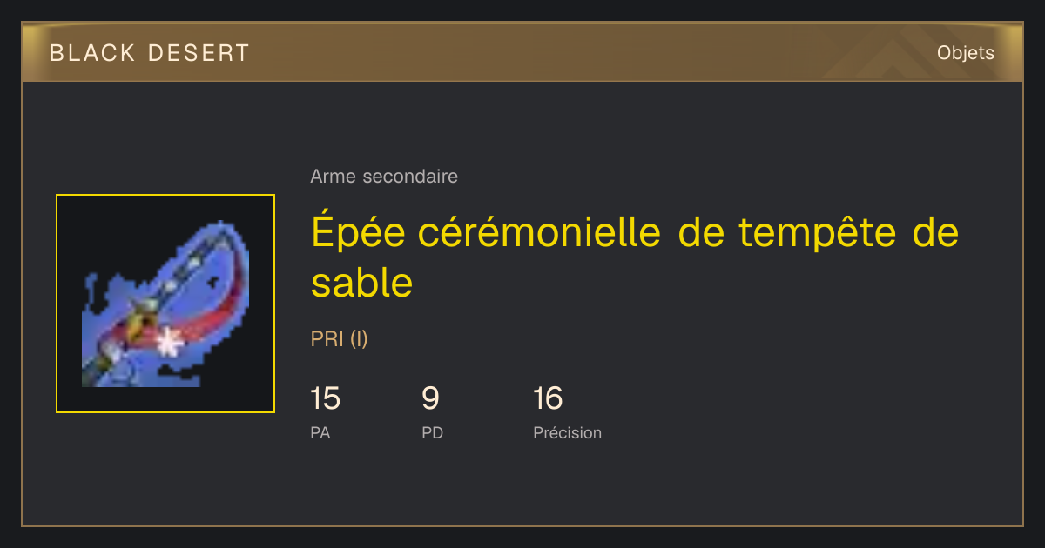Click the Précision stat label

(567, 432)
